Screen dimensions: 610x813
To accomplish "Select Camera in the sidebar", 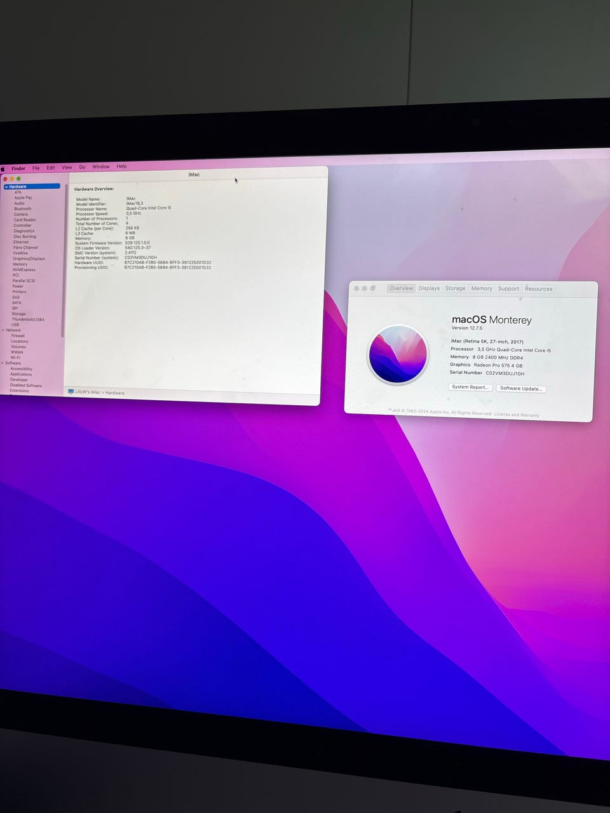I will click(21, 214).
